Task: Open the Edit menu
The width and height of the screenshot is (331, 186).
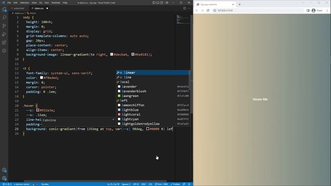Action: click(16, 3)
